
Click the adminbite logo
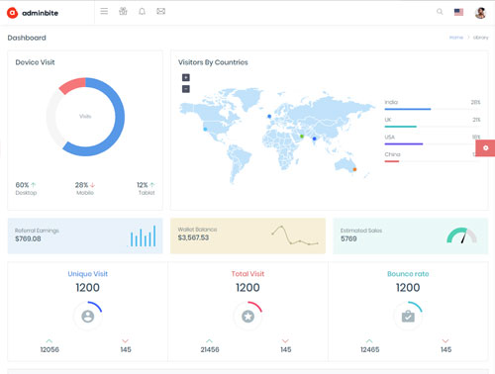click(x=33, y=13)
